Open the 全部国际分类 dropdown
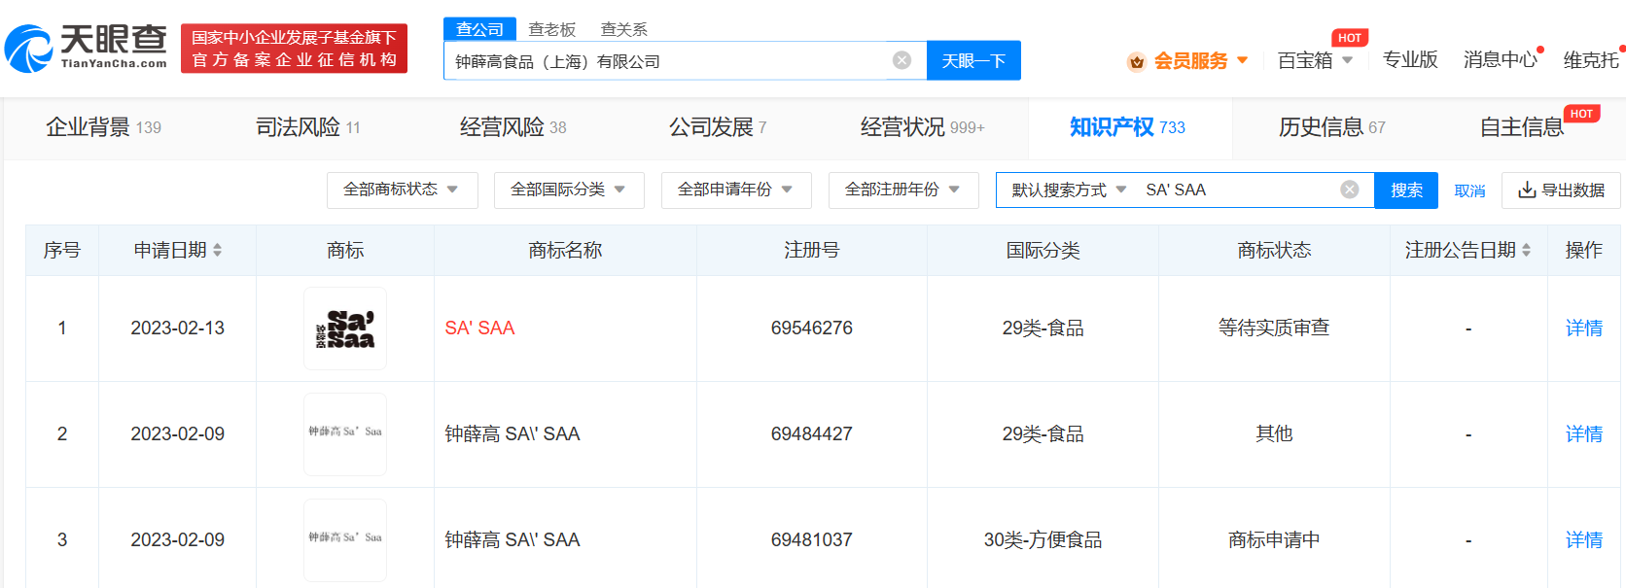Image resolution: width=1626 pixels, height=588 pixels. pyautogui.click(x=569, y=190)
